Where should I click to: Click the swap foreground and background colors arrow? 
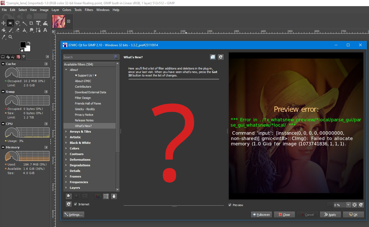click(x=29, y=43)
